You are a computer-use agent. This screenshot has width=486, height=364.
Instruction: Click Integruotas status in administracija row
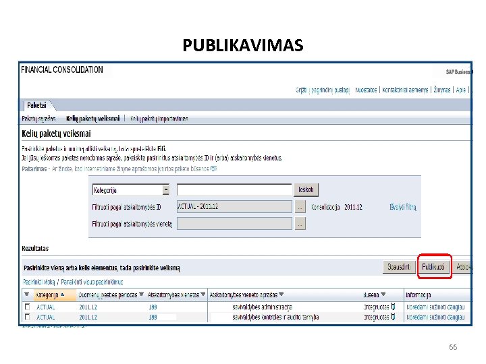coord(377,307)
